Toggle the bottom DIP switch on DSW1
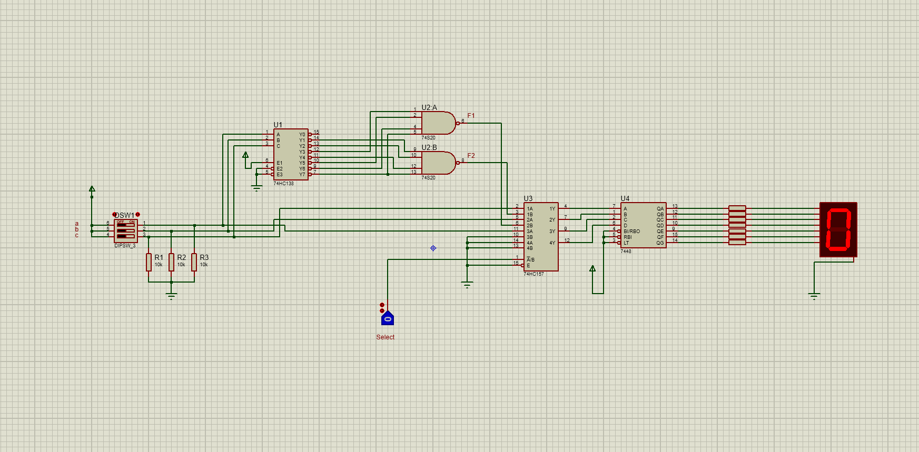Screen dimensions: 919x452 [x=126, y=236]
